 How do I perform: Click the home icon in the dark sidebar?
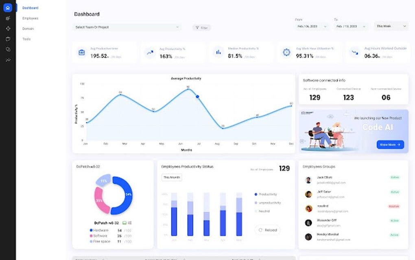point(8,8)
